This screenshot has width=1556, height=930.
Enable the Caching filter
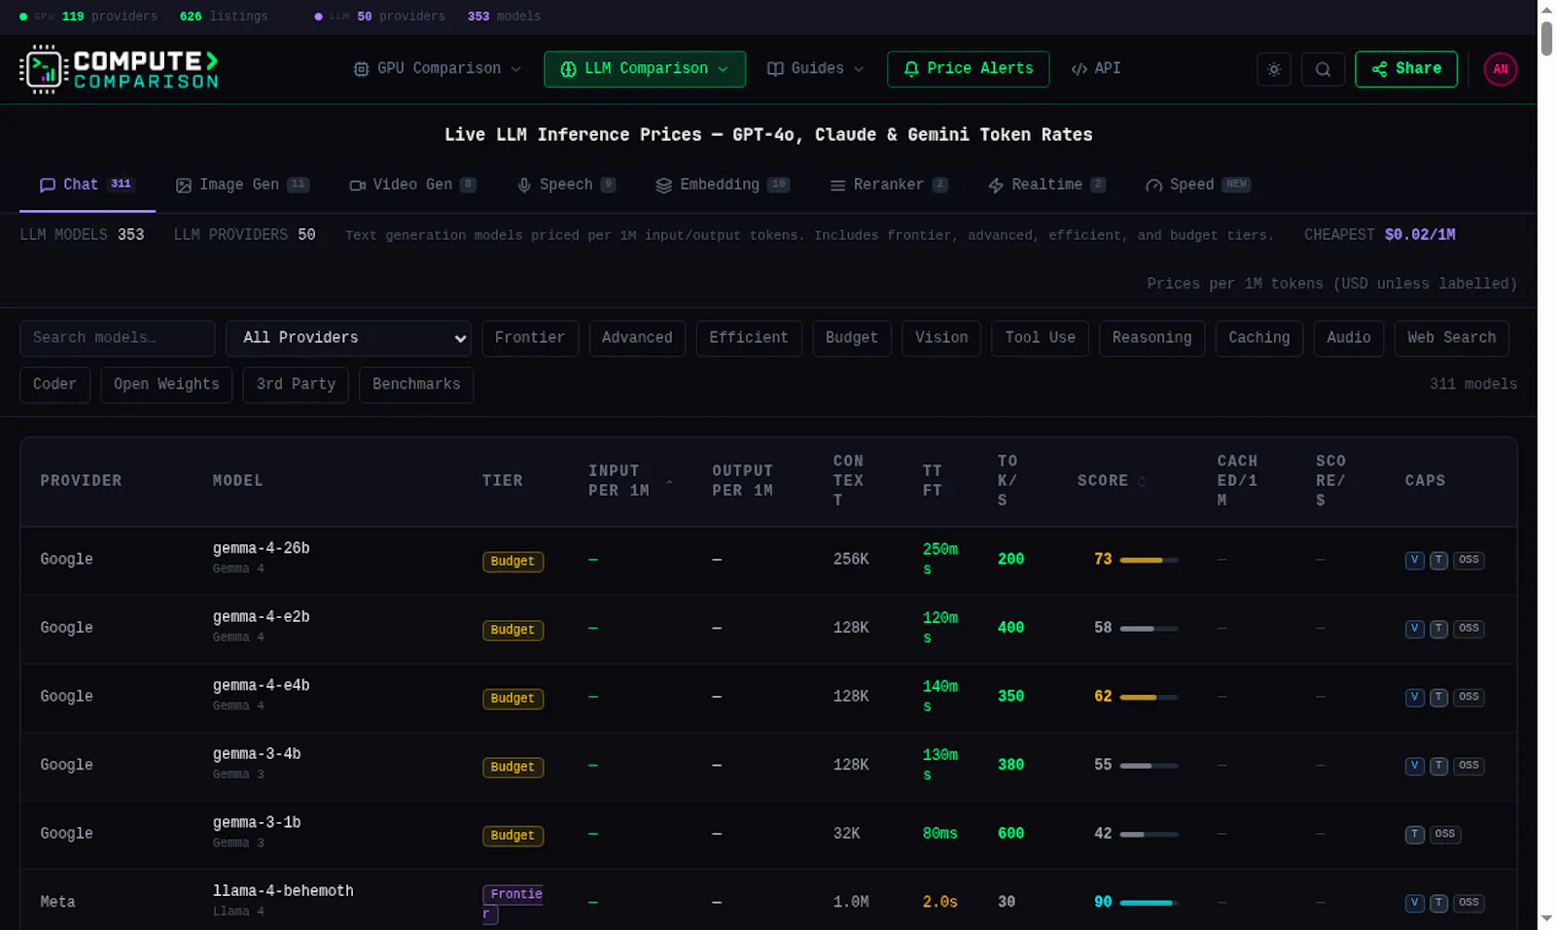[x=1259, y=338]
